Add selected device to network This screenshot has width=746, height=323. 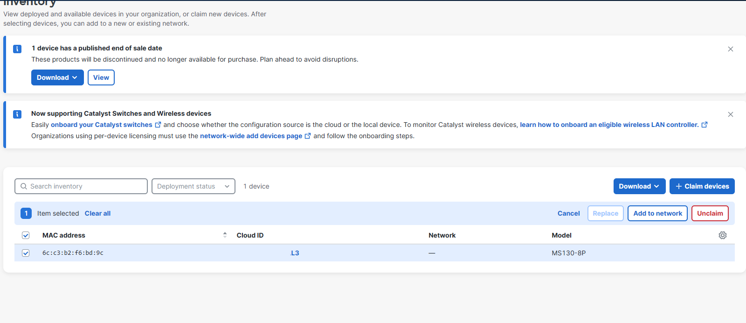[x=657, y=213]
